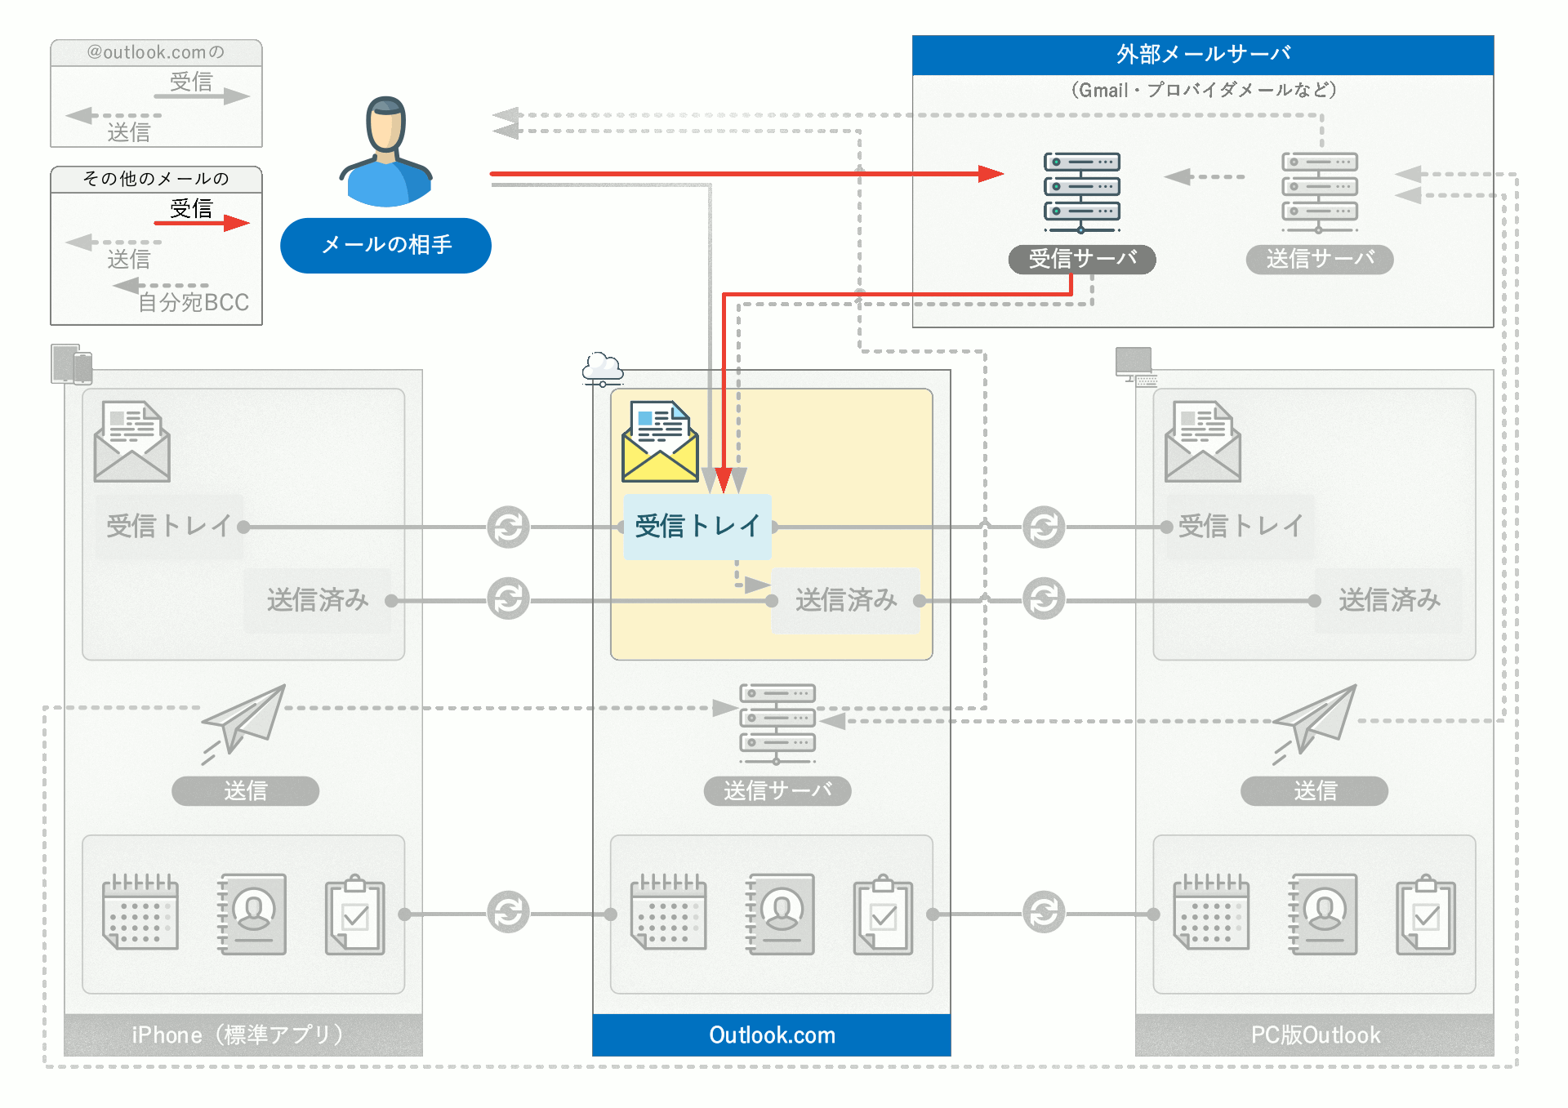Click the colored mail envelope icon in Outlook.com

coord(660,441)
